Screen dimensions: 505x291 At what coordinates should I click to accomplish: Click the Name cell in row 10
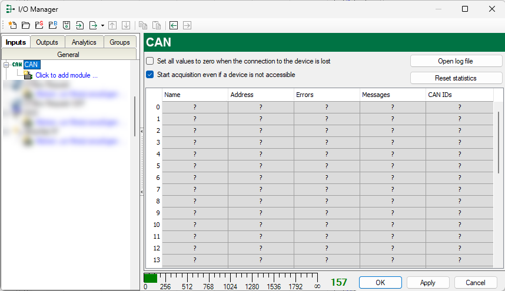click(195, 225)
